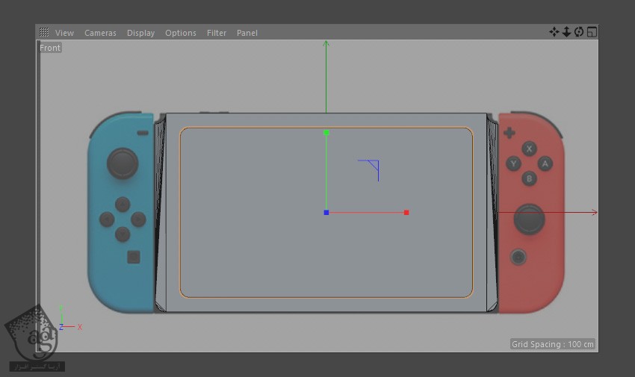Click the blue corner plane handle

(372, 167)
